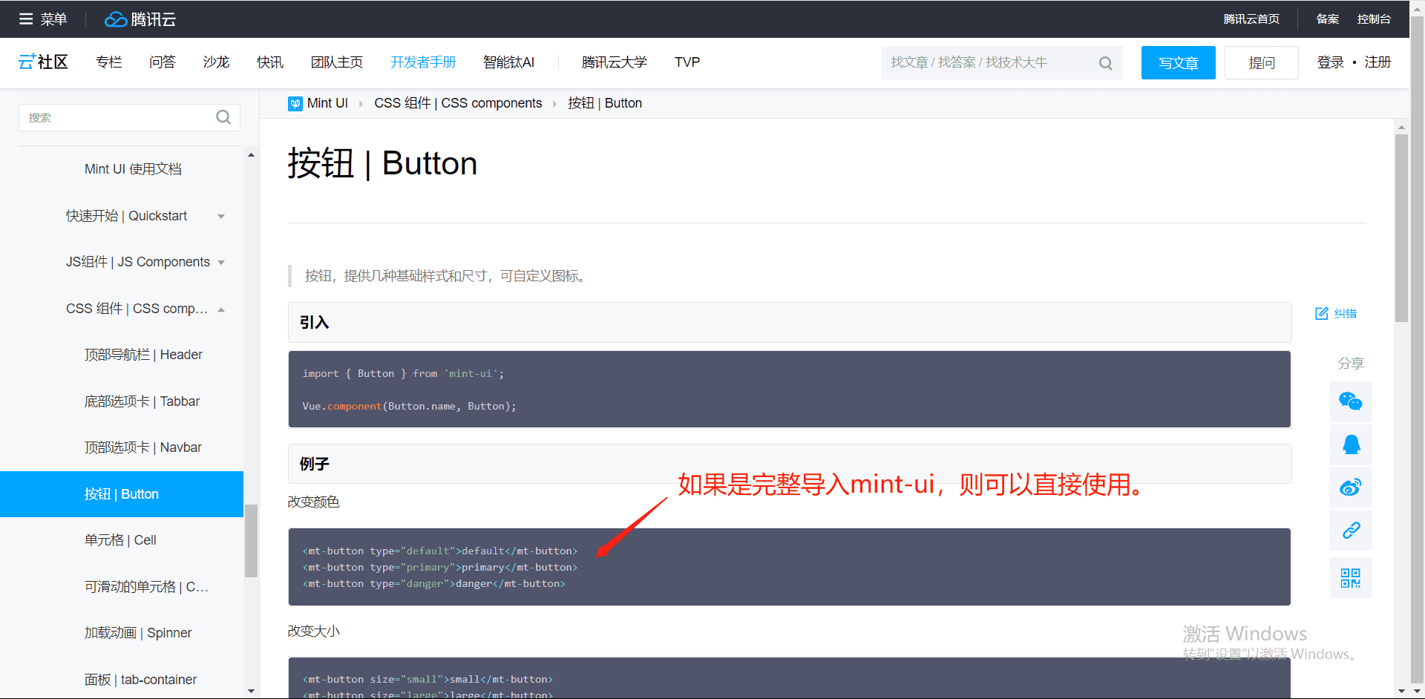This screenshot has height=699, width=1425.
Task: Open 底部选项卡 | Tabbar doc page
Action: [142, 401]
